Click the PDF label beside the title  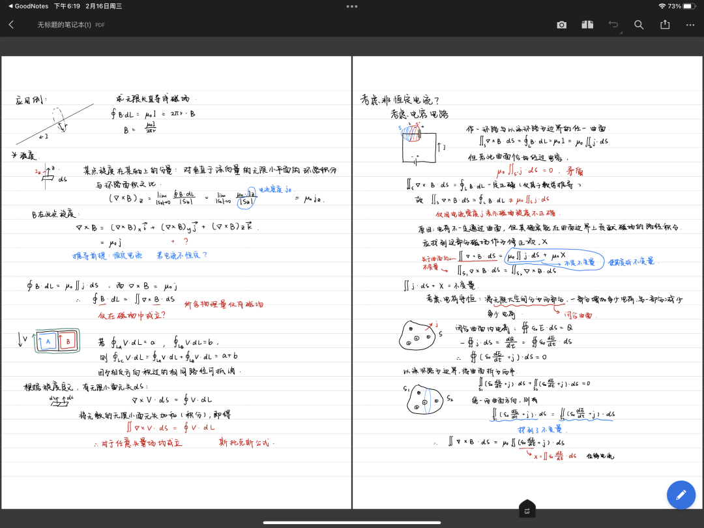coord(100,25)
